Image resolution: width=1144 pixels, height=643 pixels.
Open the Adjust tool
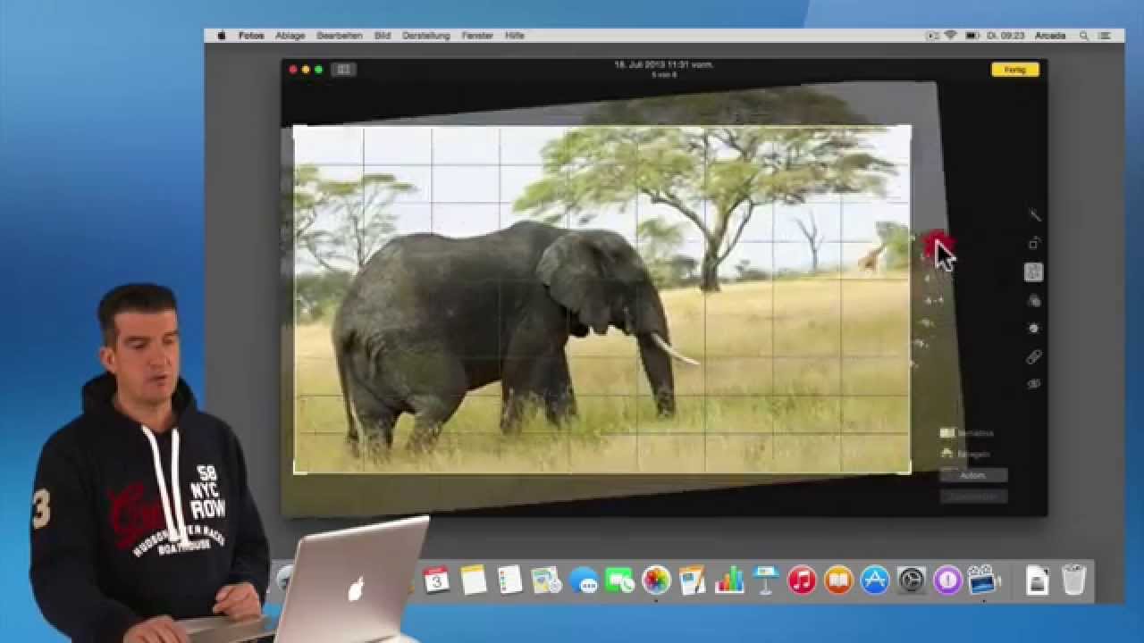(x=1034, y=329)
